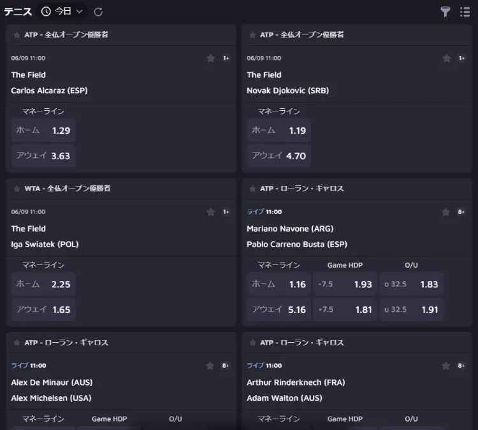Click the refresh icon next to 今日
478x430 pixels.
click(x=98, y=12)
